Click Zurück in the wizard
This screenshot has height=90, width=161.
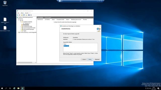click(84, 59)
